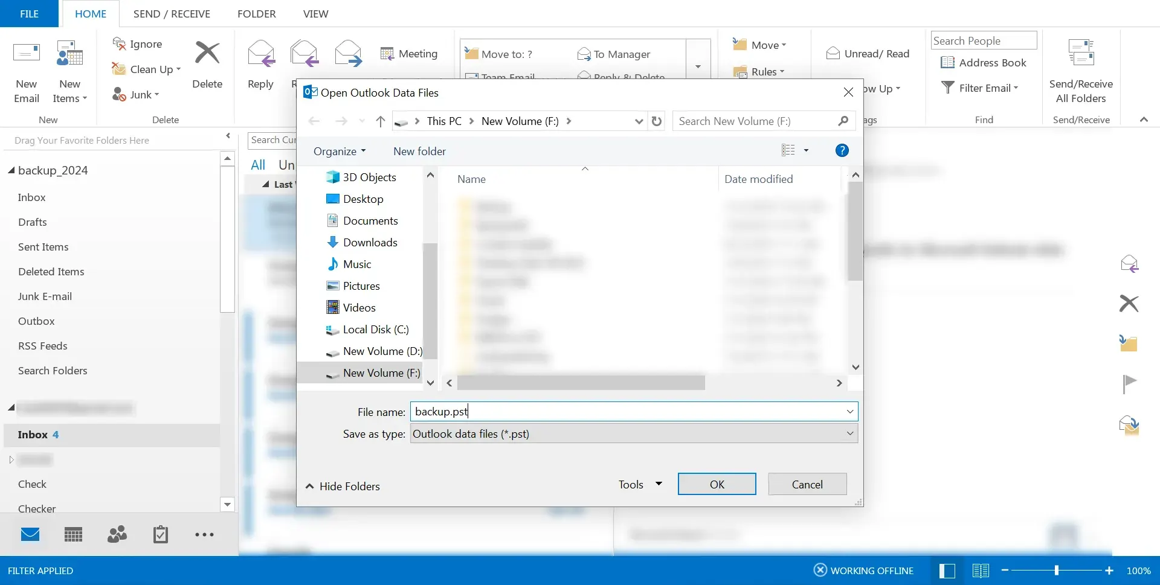Screen dimensions: 1160x585
Task: Expand the Quick Steps gallery arrow
Action: click(x=698, y=66)
